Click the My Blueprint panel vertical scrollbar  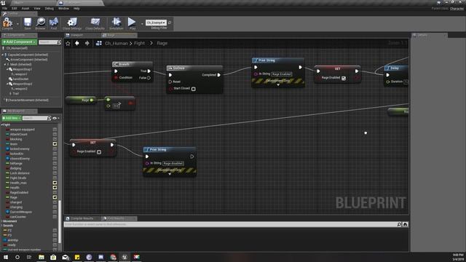60,221
